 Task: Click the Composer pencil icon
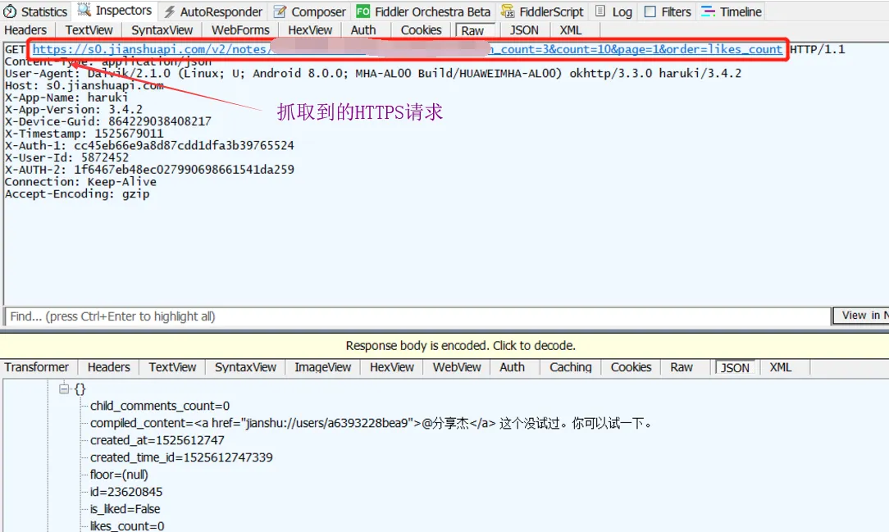(280, 11)
